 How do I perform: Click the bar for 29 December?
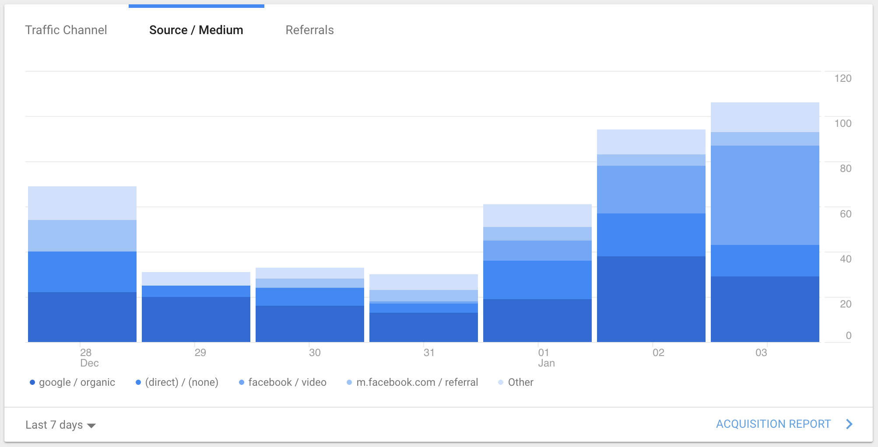(196, 307)
